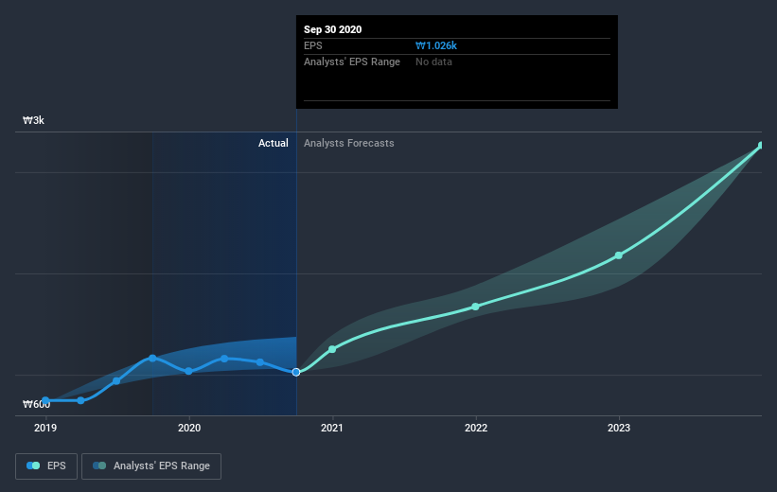777x492 pixels.
Task: Click the EPS data point at 2020
Action: tap(188, 371)
